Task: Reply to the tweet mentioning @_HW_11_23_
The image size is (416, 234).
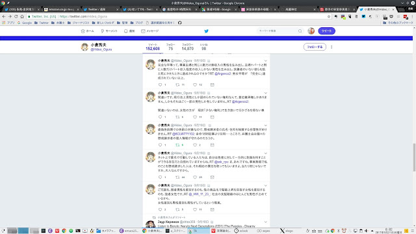Action: coord(160,209)
